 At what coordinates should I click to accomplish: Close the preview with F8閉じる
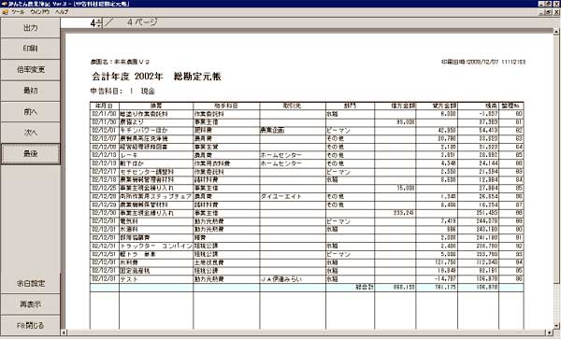(31, 325)
